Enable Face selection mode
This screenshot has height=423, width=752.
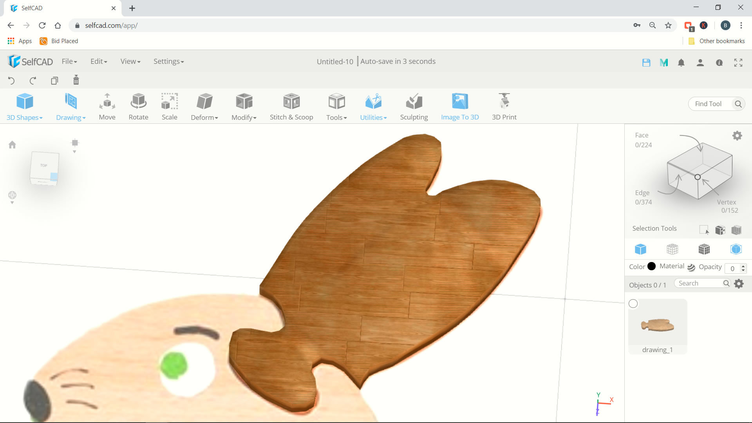643,140
